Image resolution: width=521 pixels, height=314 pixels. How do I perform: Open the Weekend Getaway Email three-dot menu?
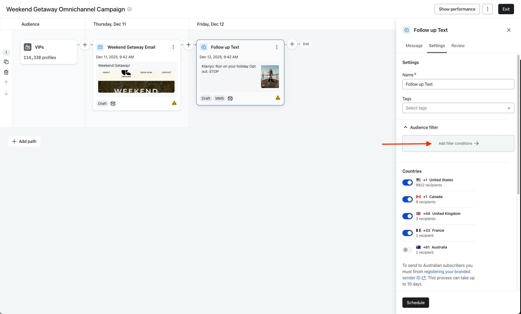tap(173, 47)
